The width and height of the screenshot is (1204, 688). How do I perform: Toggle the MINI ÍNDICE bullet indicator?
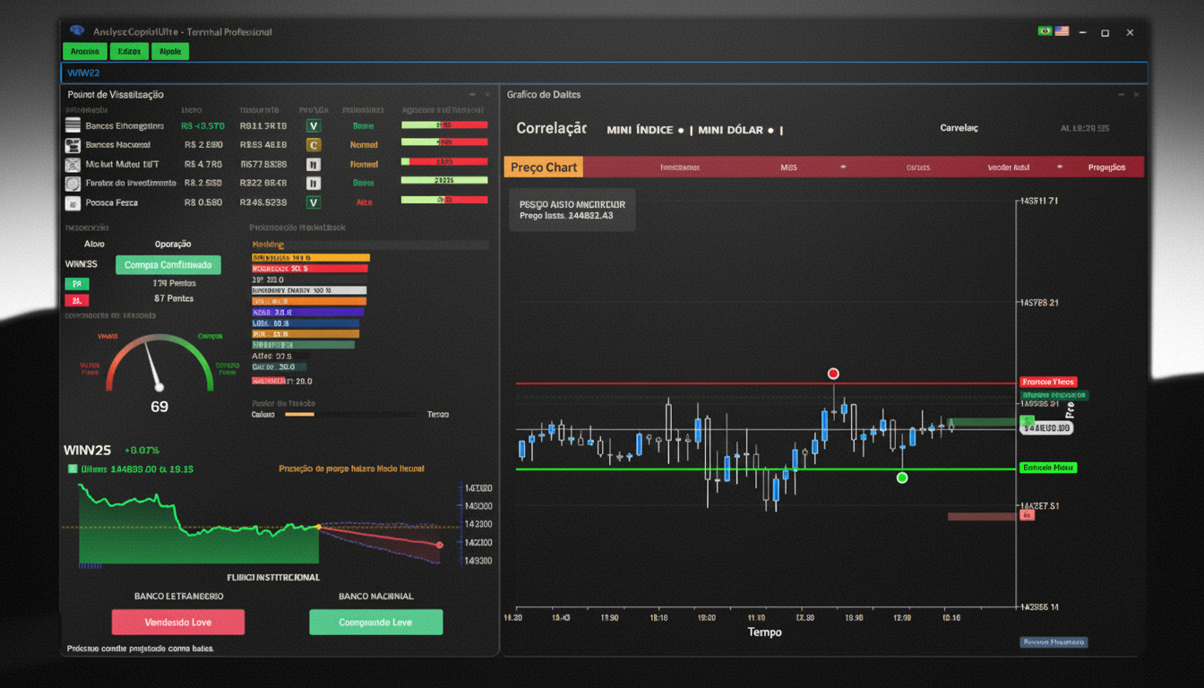coord(681,129)
